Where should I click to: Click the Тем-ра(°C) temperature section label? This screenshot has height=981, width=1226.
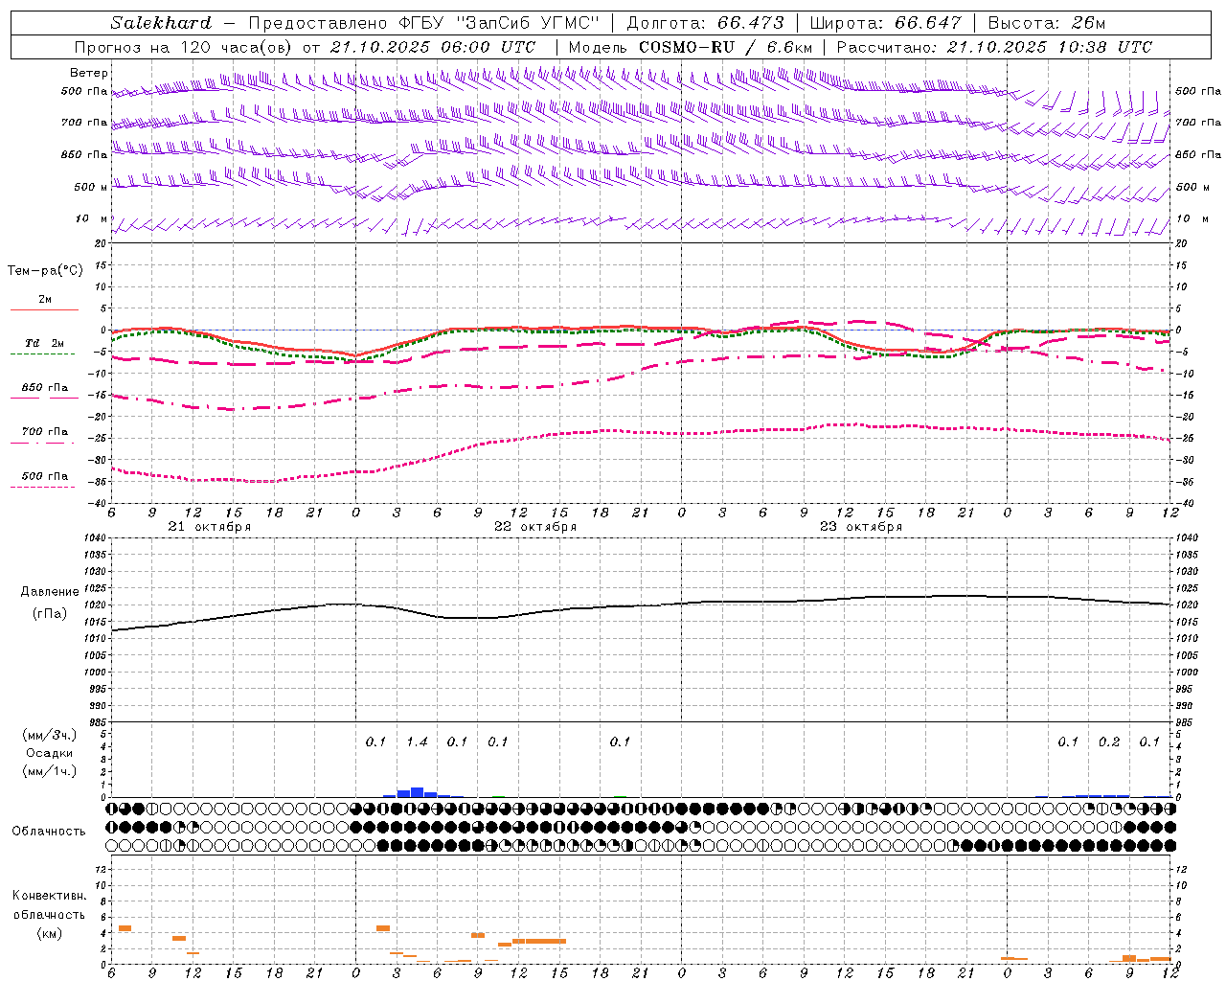(45, 271)
